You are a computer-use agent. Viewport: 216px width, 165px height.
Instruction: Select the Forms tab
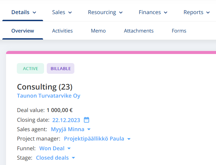pos(179,31)
